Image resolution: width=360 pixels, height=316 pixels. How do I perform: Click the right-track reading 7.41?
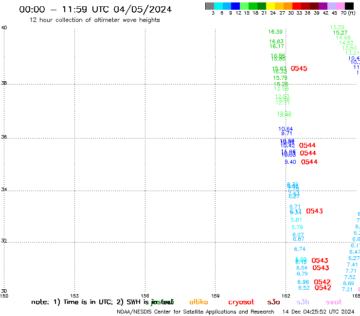(x=352, y=264)
